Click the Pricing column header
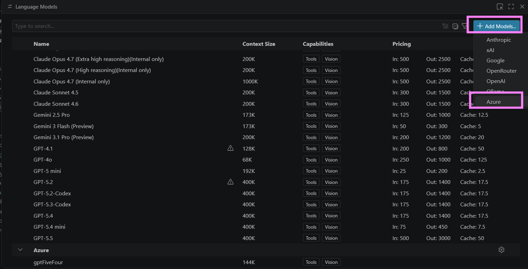Image resolution: width=528 pixels, height=269 pixels. [402, 44]
